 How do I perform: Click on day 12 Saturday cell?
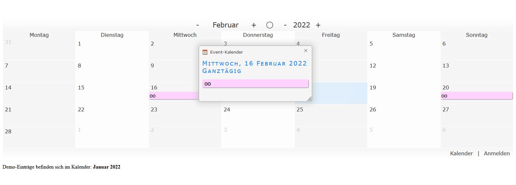404,71
